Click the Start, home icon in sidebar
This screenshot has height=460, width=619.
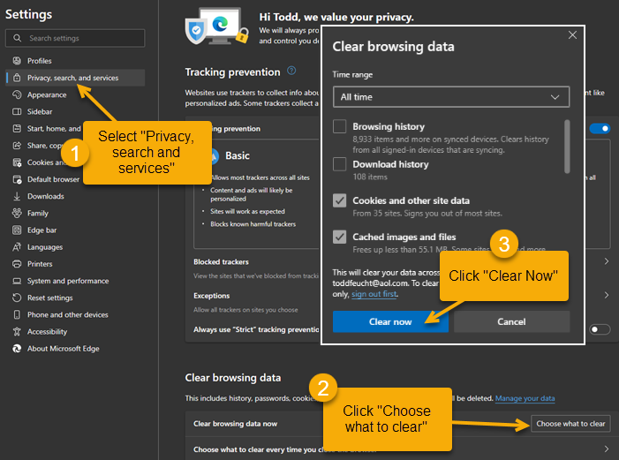point(17,129)
